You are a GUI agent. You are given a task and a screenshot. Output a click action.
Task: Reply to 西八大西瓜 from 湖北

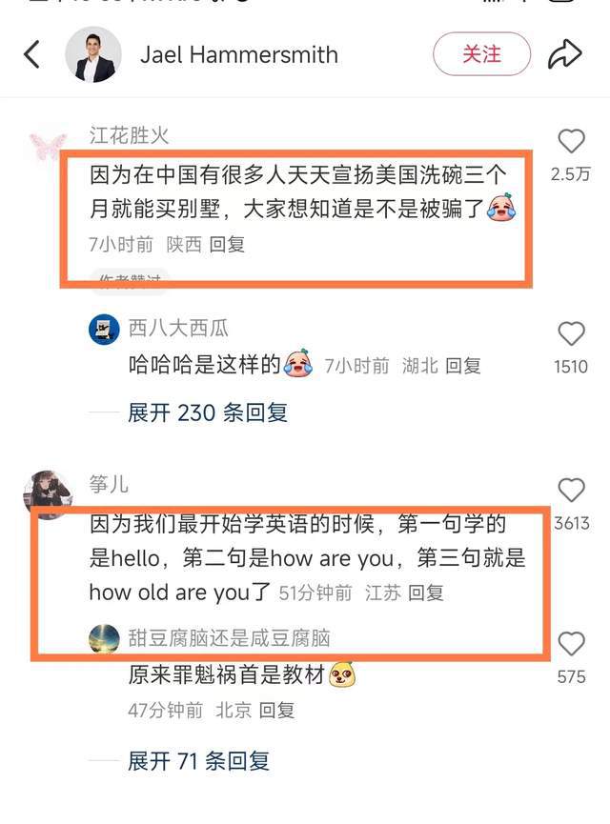[x=463, y=366]
